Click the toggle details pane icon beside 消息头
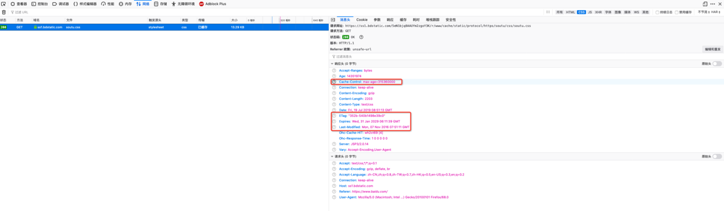Viewport: 724px width, 211px height. click(x=333, y=20)
